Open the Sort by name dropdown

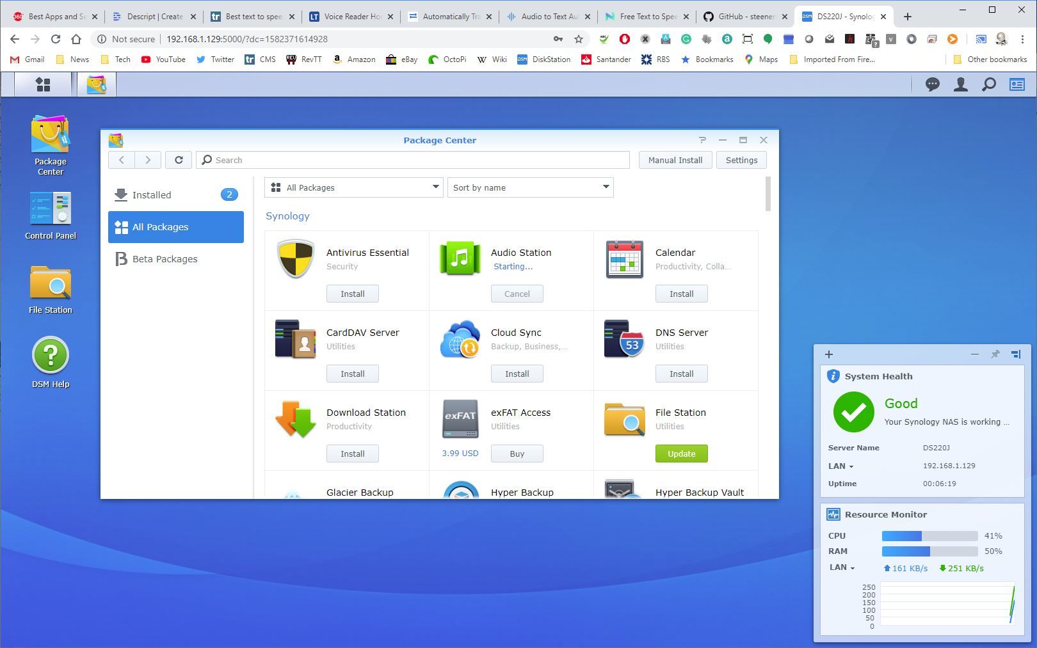[530, 187]
